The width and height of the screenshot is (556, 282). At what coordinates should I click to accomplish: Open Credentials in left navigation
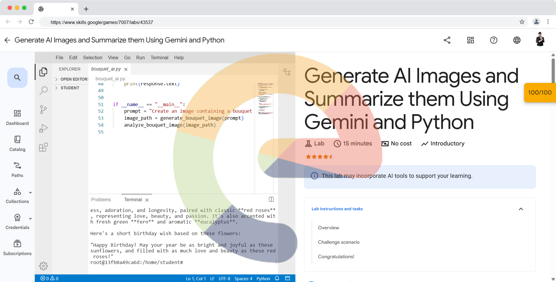[17, 222]
